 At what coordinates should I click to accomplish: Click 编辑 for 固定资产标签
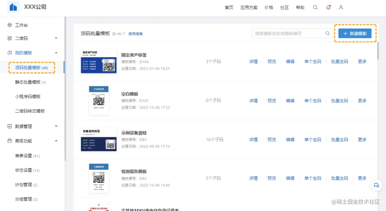tap(290, 61)
